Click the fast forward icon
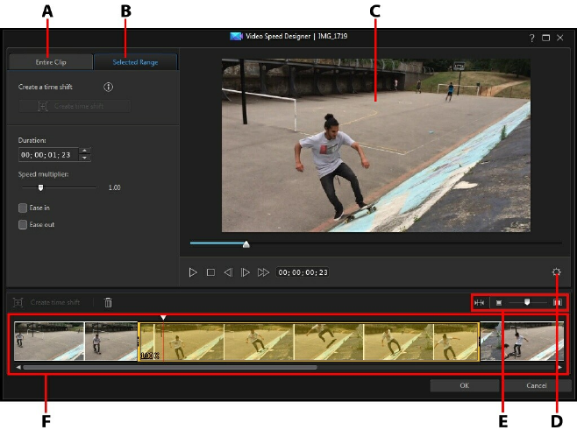Image resolution: width=577 pixels, height=430 pixels. click(263, 272)
